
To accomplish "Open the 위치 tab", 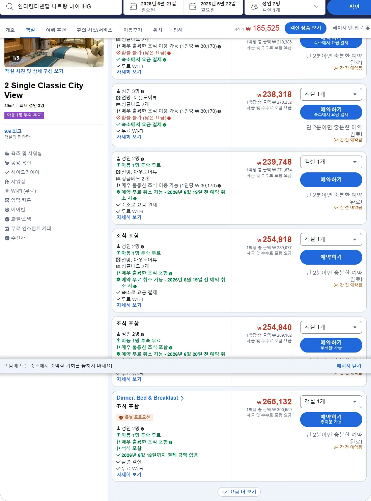I will click(x=158, y=30).
